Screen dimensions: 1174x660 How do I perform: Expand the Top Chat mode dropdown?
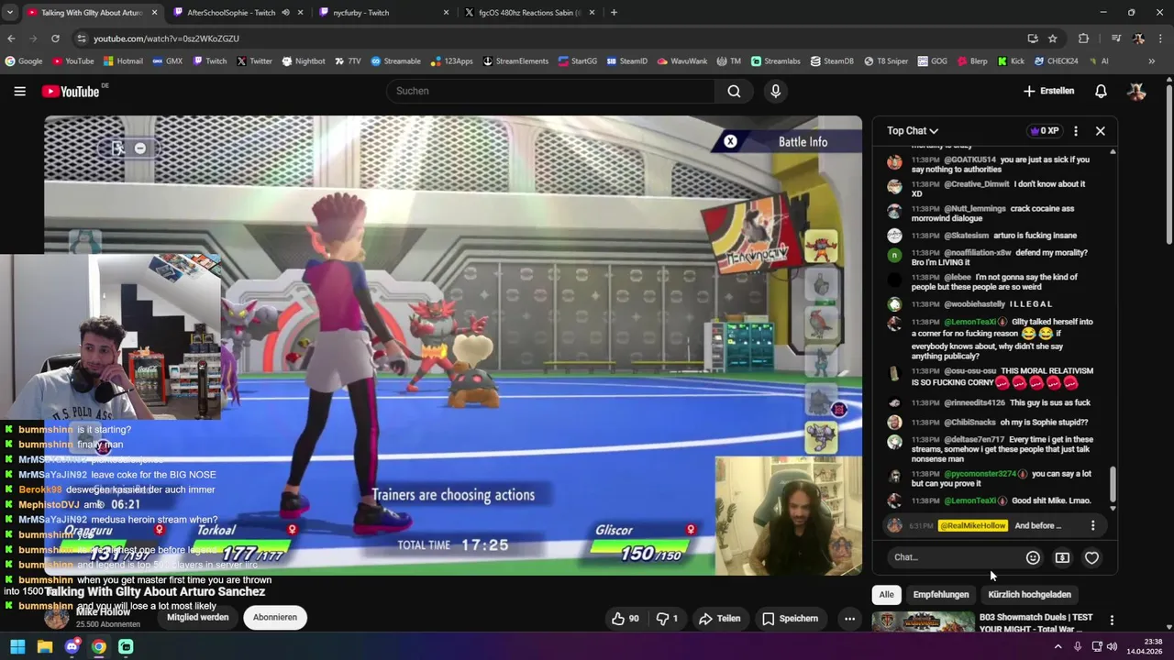click(x=913, y=131)
